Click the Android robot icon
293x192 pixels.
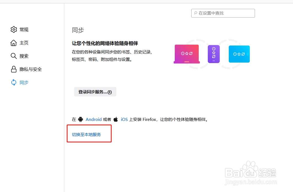pos(80,119)
